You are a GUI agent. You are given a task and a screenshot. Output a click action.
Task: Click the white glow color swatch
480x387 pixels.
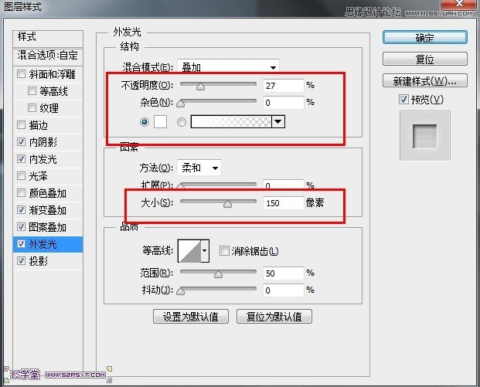[x=160, y=122]
